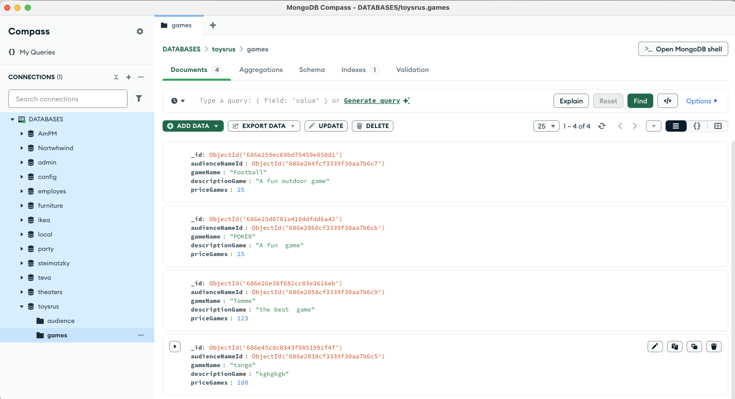Focus the Search connections field
Viewport: 735px width, 399px height.
click(x=68, y=99)
